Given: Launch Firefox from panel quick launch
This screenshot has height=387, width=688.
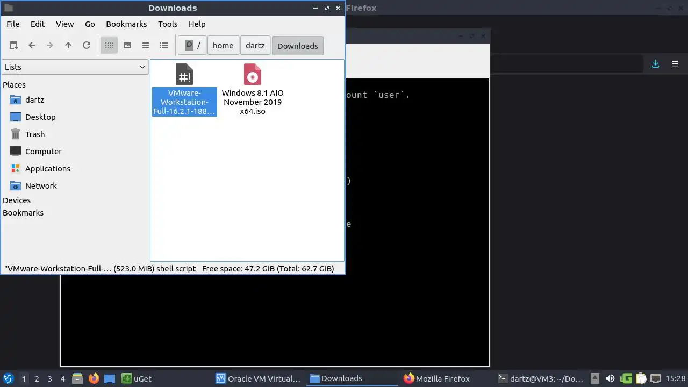Looking at the screenshot, I should tap(94, 379).
